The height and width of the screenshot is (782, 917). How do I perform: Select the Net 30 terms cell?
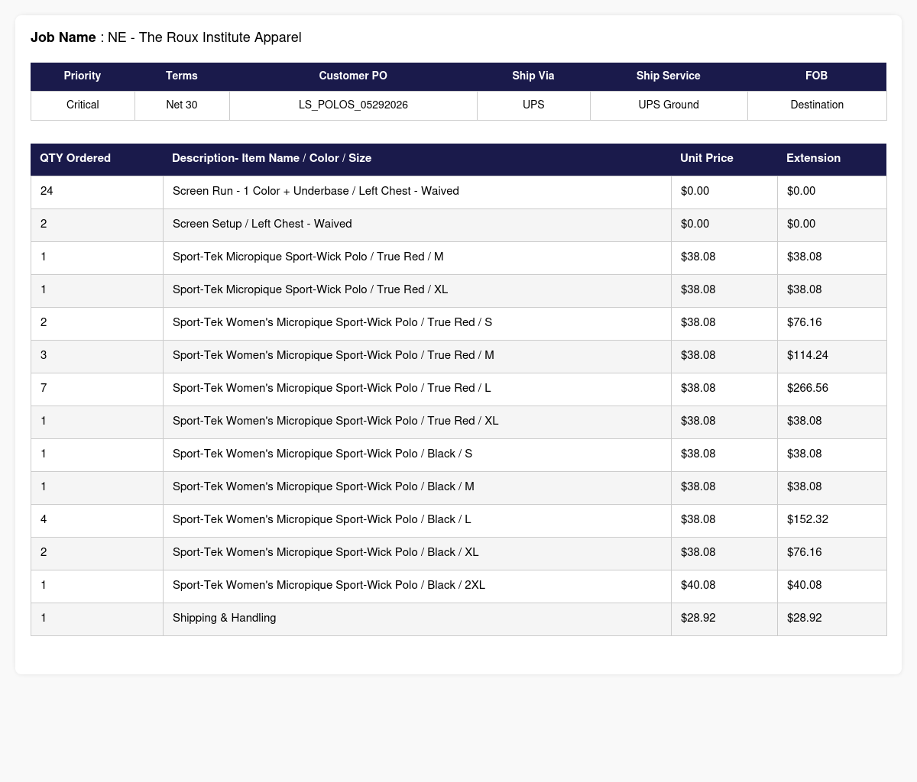(182, 105)
